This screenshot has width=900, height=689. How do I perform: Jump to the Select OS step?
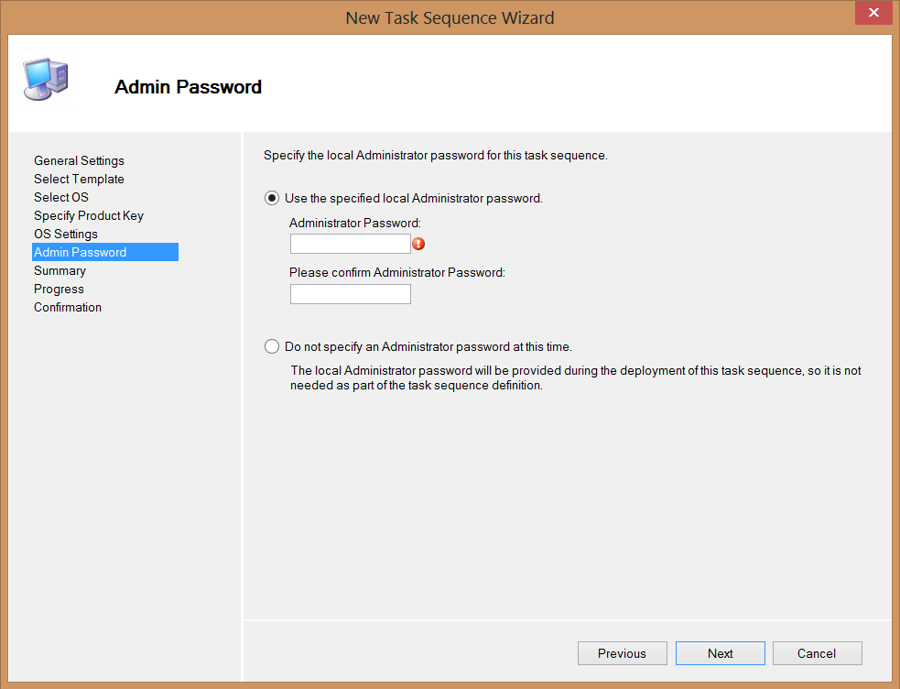pos(61,197)
